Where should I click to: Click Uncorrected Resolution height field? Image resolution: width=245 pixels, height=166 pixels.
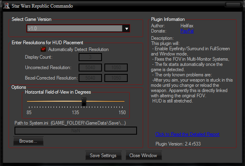pos(116,68)
